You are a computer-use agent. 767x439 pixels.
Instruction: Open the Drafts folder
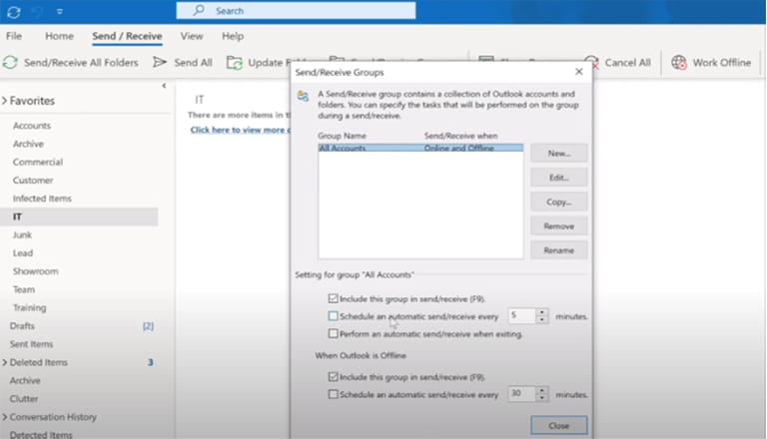(22, 325)
